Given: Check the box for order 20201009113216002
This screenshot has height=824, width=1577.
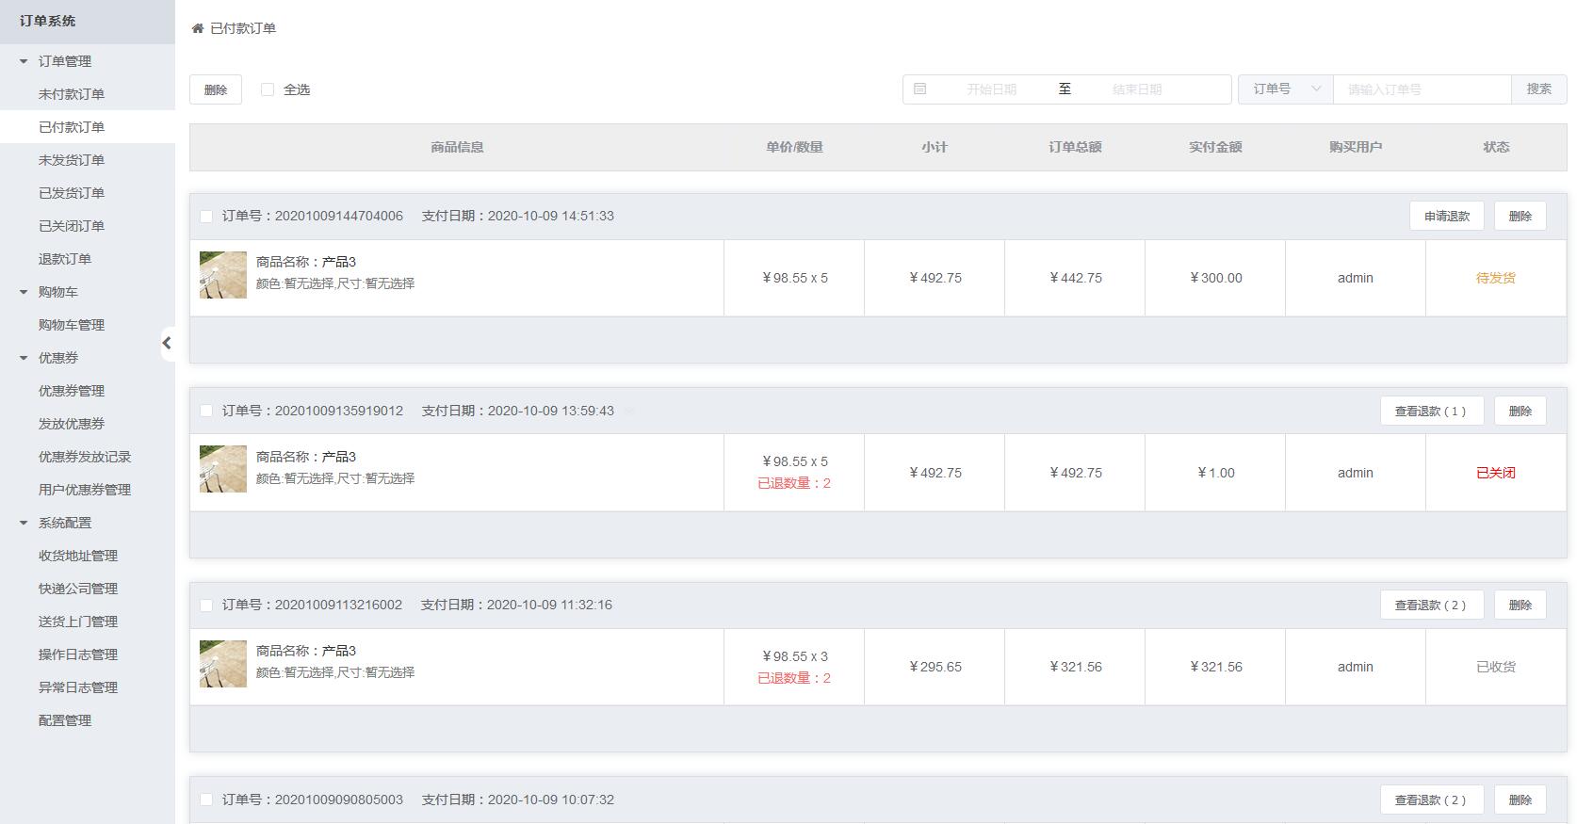Looking at the screenshot, I should click(206, 606).
